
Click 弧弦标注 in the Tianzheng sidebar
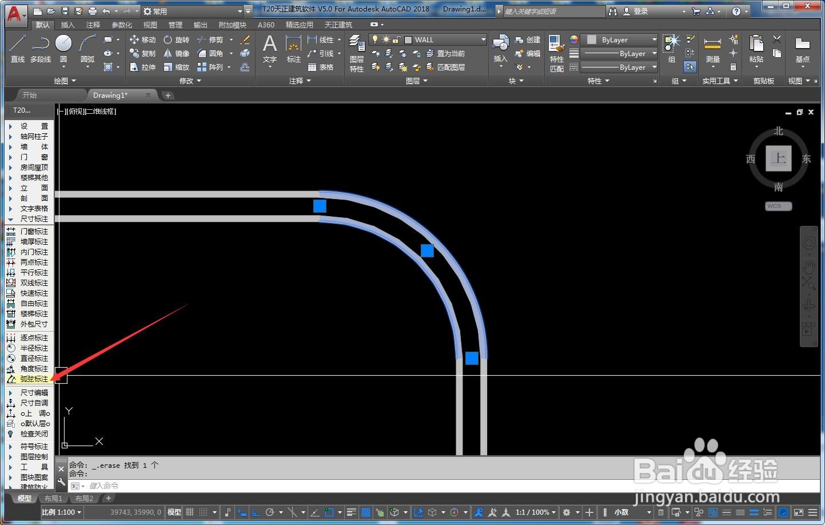tap(34, 379)
